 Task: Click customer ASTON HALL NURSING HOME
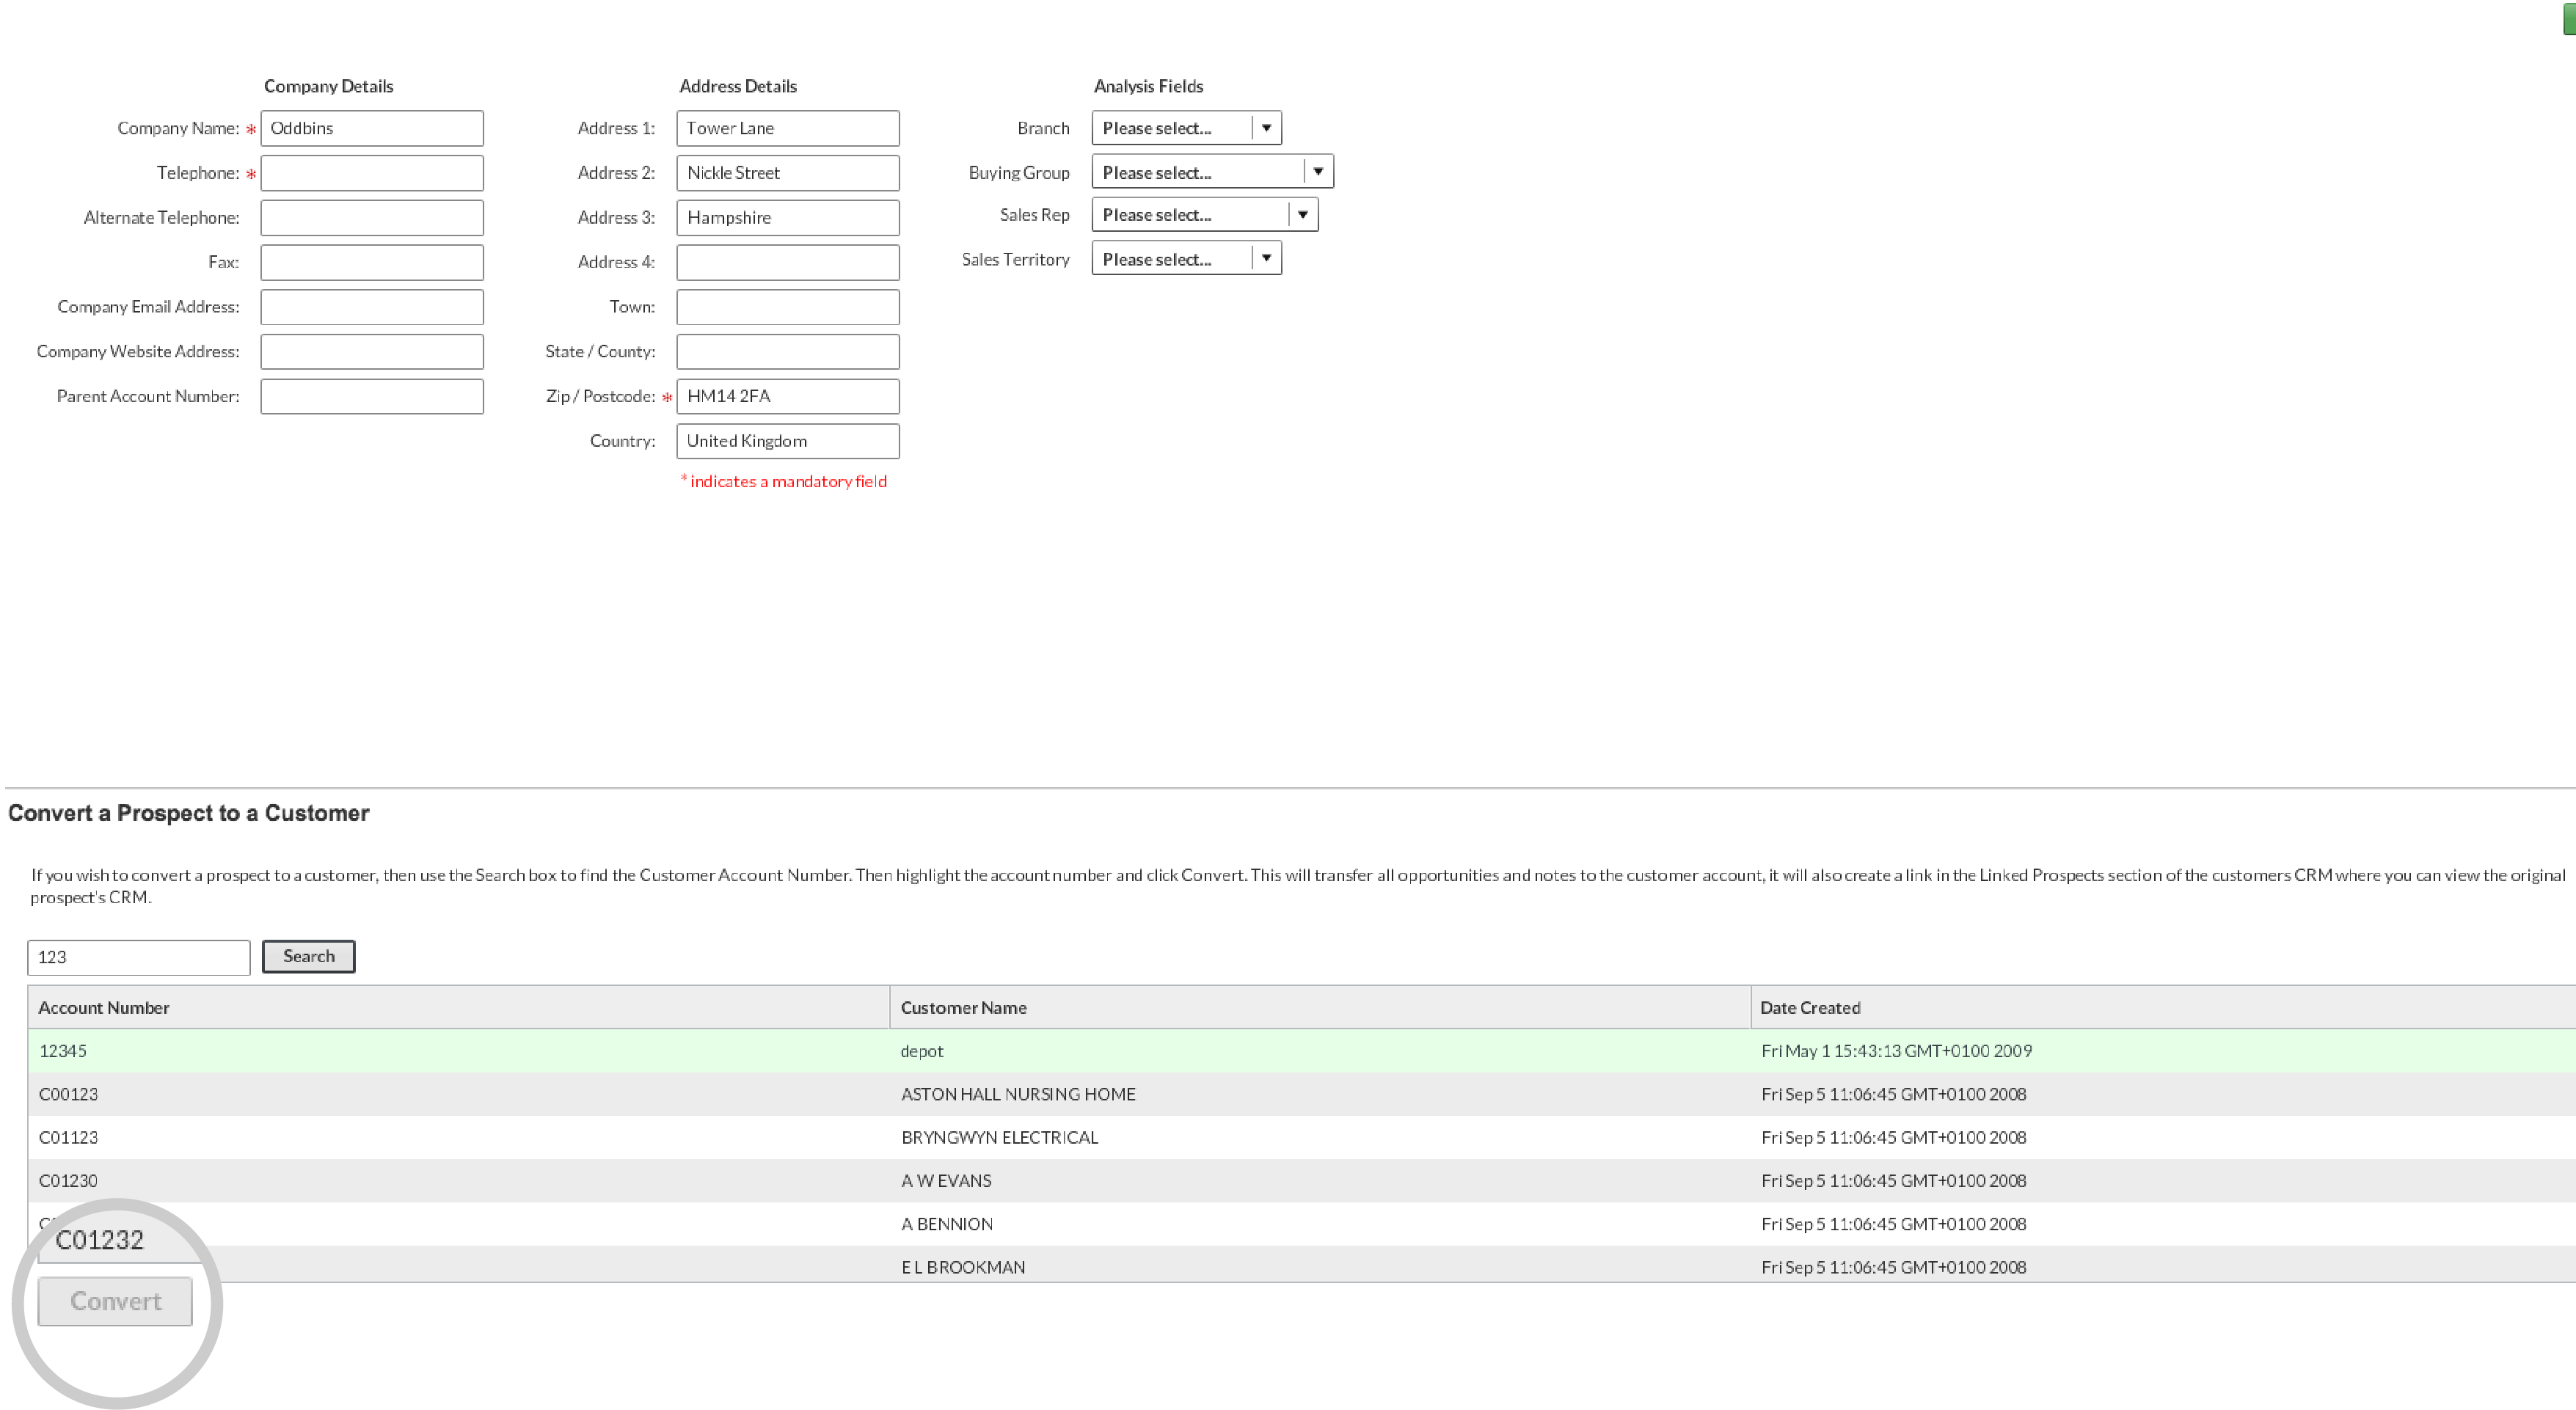(1018, 1094)
